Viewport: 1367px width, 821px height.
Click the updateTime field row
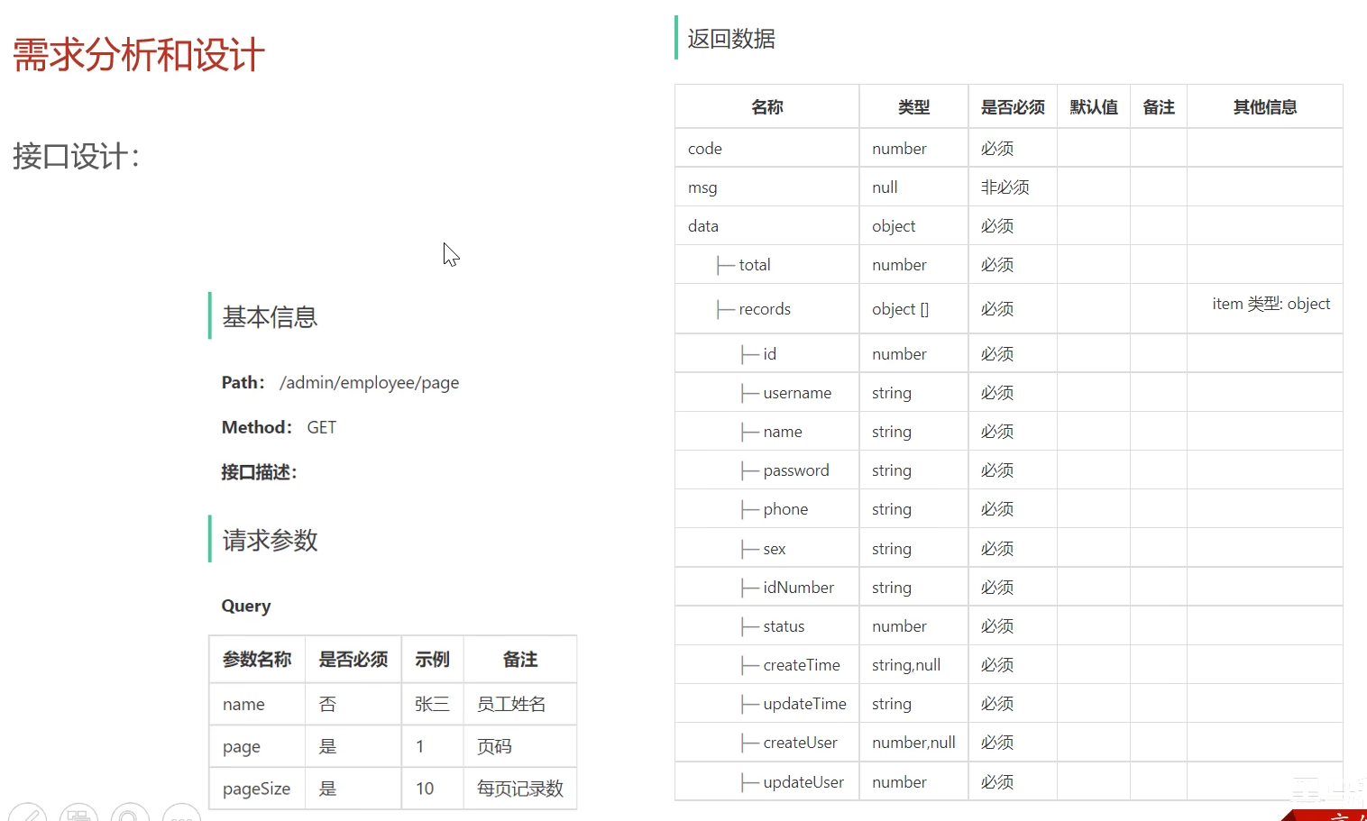tap(1009, 704)
